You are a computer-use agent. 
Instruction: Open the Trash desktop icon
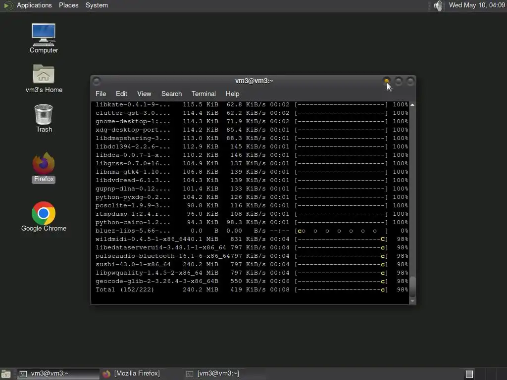tap(44, 118)
